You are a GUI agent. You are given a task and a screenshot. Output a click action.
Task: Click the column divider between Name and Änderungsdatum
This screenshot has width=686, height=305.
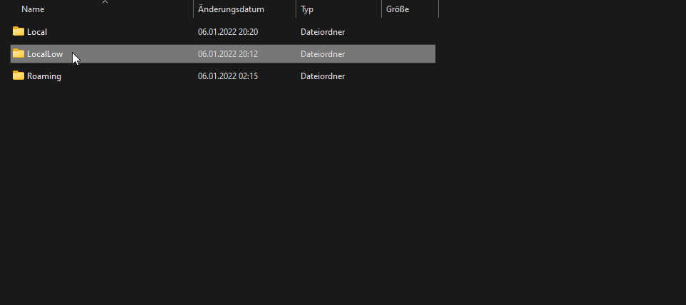click(x=193, y=9)
